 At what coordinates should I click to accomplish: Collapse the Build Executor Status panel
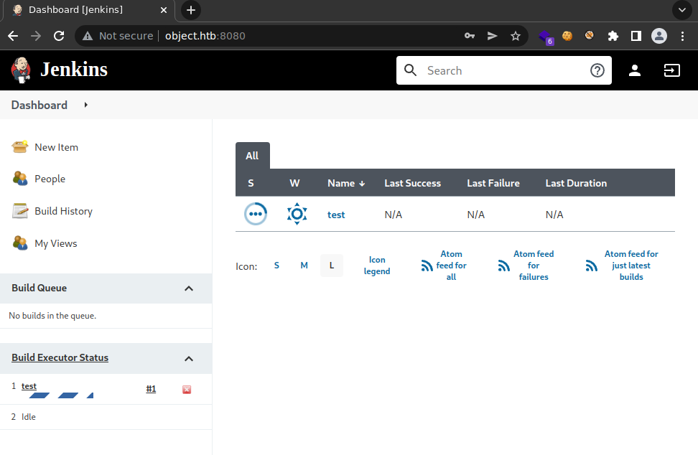pos(189,358)
